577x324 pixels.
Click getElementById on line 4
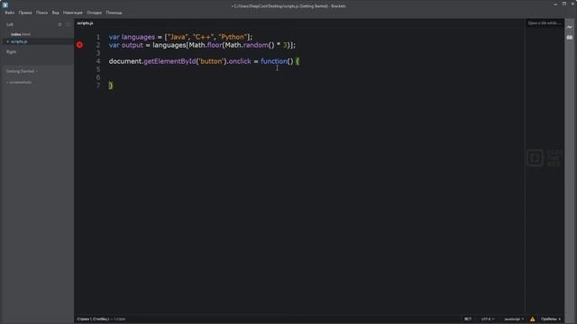[169, 61]
